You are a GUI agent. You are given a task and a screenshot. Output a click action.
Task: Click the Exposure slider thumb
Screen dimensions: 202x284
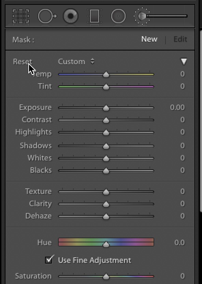pyautogui.click(x=106, y=108)
